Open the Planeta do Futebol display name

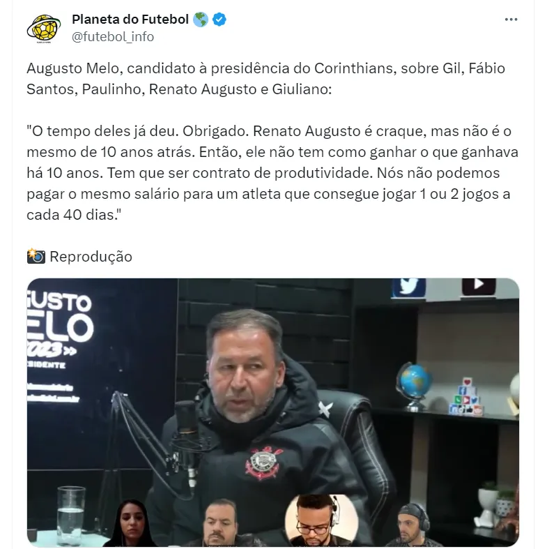pos(130,20)
